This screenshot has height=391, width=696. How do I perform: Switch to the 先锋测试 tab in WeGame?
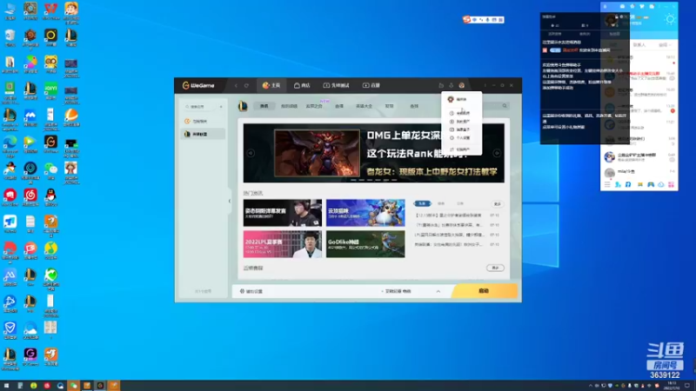pyautogui.click(x=336, y=85)
